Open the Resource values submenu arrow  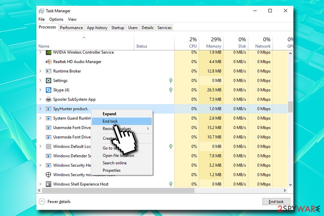[148, 129]
